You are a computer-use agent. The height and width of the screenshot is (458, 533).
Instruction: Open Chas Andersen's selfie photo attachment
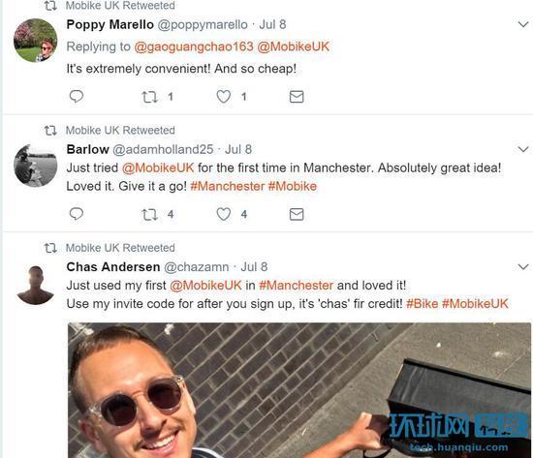tap(299, 390)
